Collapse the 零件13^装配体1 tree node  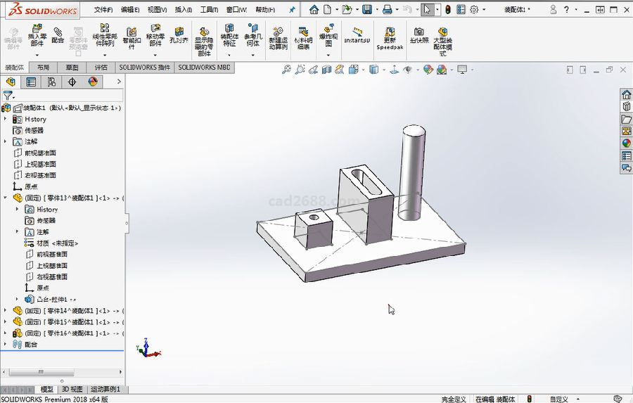6,198
